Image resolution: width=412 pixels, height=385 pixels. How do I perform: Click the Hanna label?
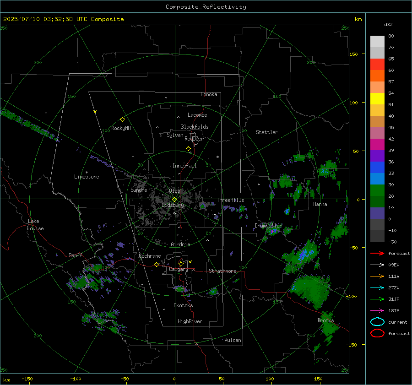tap(320, 204)
